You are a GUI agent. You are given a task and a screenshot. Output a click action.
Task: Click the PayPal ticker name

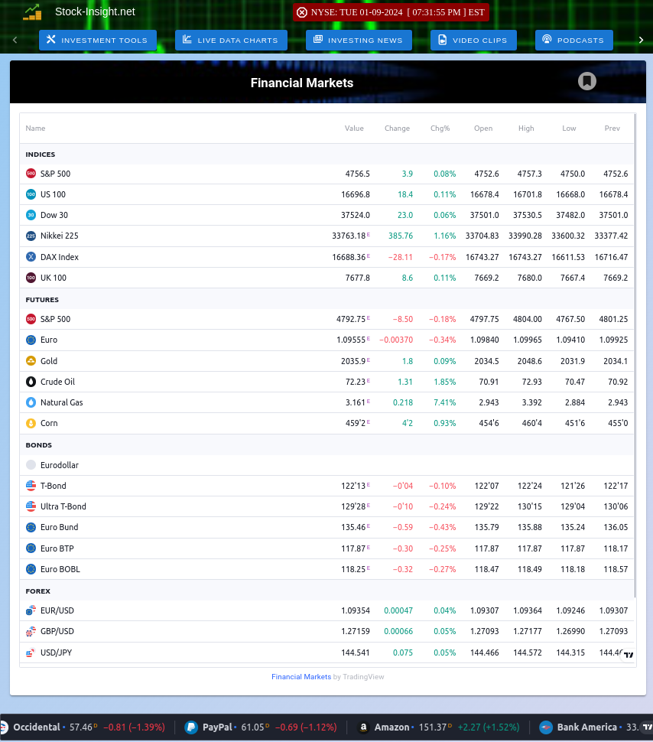pyautogui.click(x=217, y=727)
